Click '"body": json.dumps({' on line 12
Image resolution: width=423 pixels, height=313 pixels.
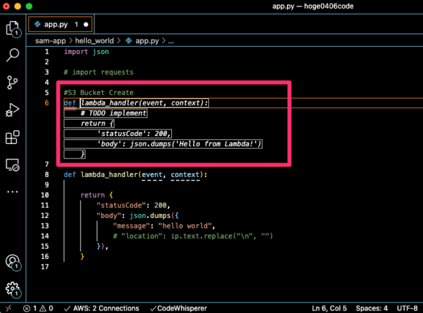click(x=137, y=216)
